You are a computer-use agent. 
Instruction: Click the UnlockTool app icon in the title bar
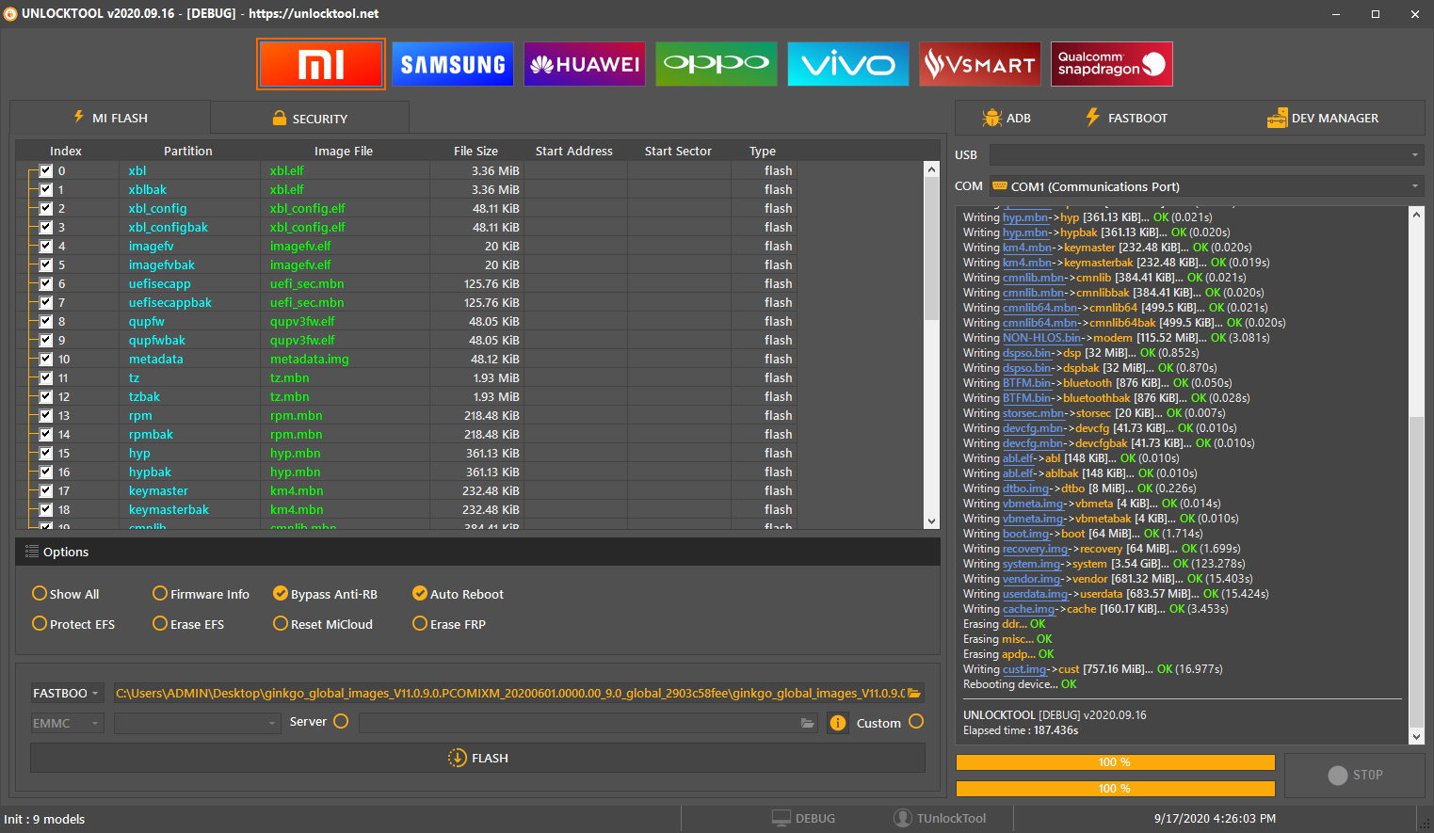(x=10, y=13)
